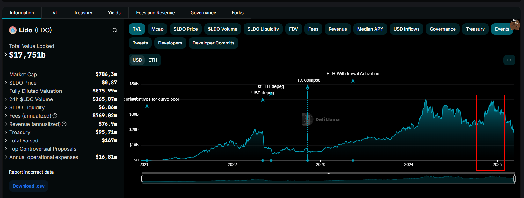Expand the 24h $LDO Volume row
This screenshot has height=198, width=524.
click(x=6, y=99)
